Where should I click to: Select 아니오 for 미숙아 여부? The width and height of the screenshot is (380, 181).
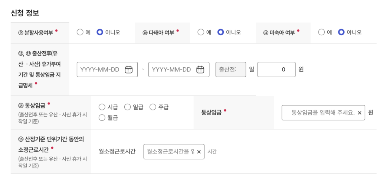[341, 32]
